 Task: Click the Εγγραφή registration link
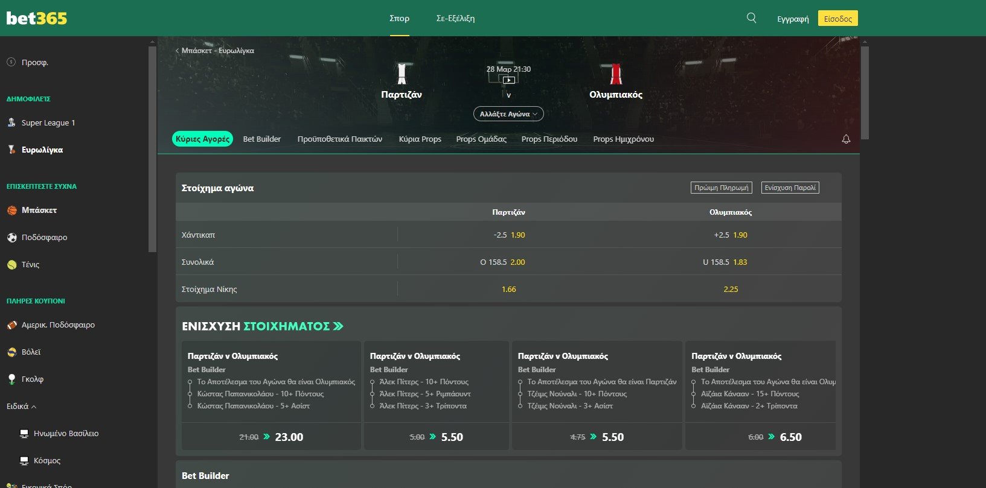tap(792, 19)
